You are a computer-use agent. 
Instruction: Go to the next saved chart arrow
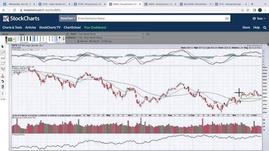point(148,34)
